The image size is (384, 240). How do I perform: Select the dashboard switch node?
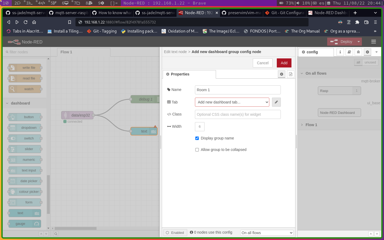click(x=25, y=138)
